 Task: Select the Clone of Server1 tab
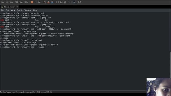[x=9, y=7]
